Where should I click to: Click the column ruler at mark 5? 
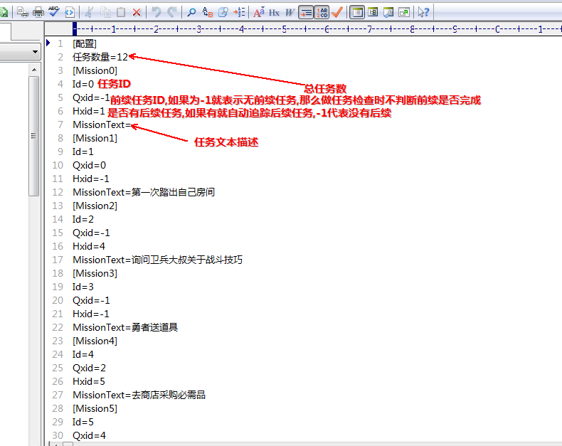click(285, 29)
